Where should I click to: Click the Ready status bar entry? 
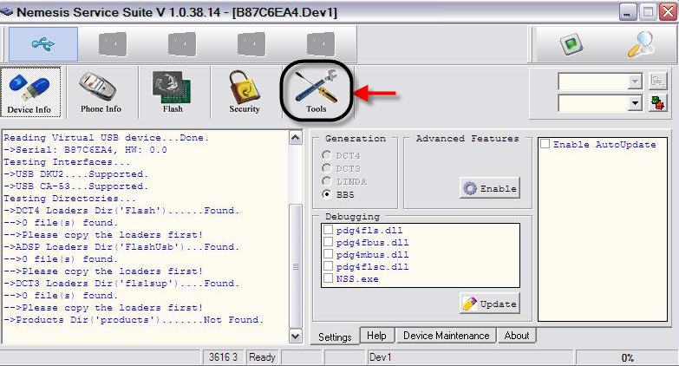click(x=262, y=357)
